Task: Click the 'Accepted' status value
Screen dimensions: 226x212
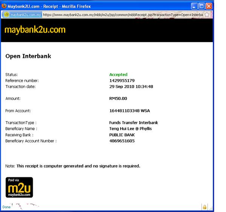Action: (x=118, y=75)
